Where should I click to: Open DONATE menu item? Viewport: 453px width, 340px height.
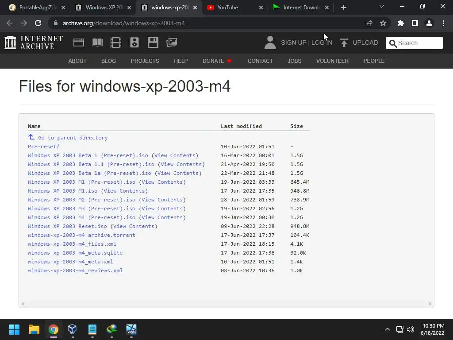217,61
